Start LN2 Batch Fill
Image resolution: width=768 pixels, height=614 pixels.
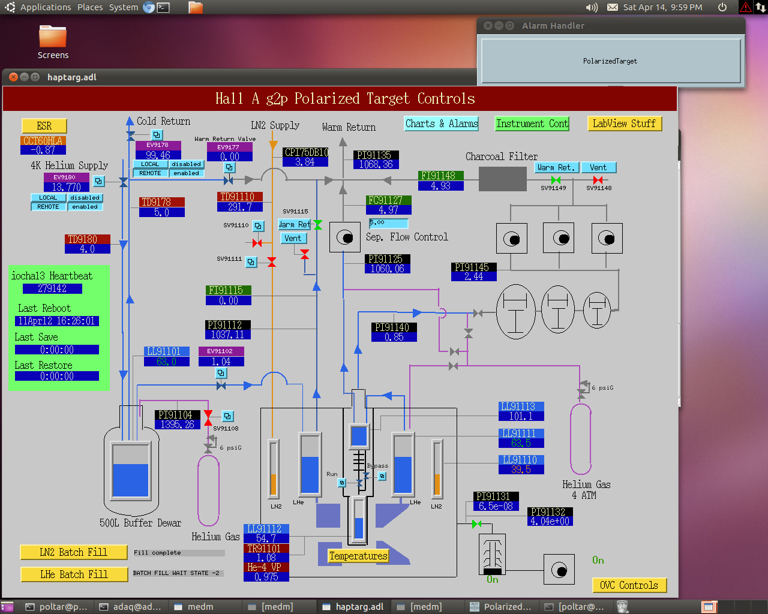pyautogui.click(x=74, y=552)
